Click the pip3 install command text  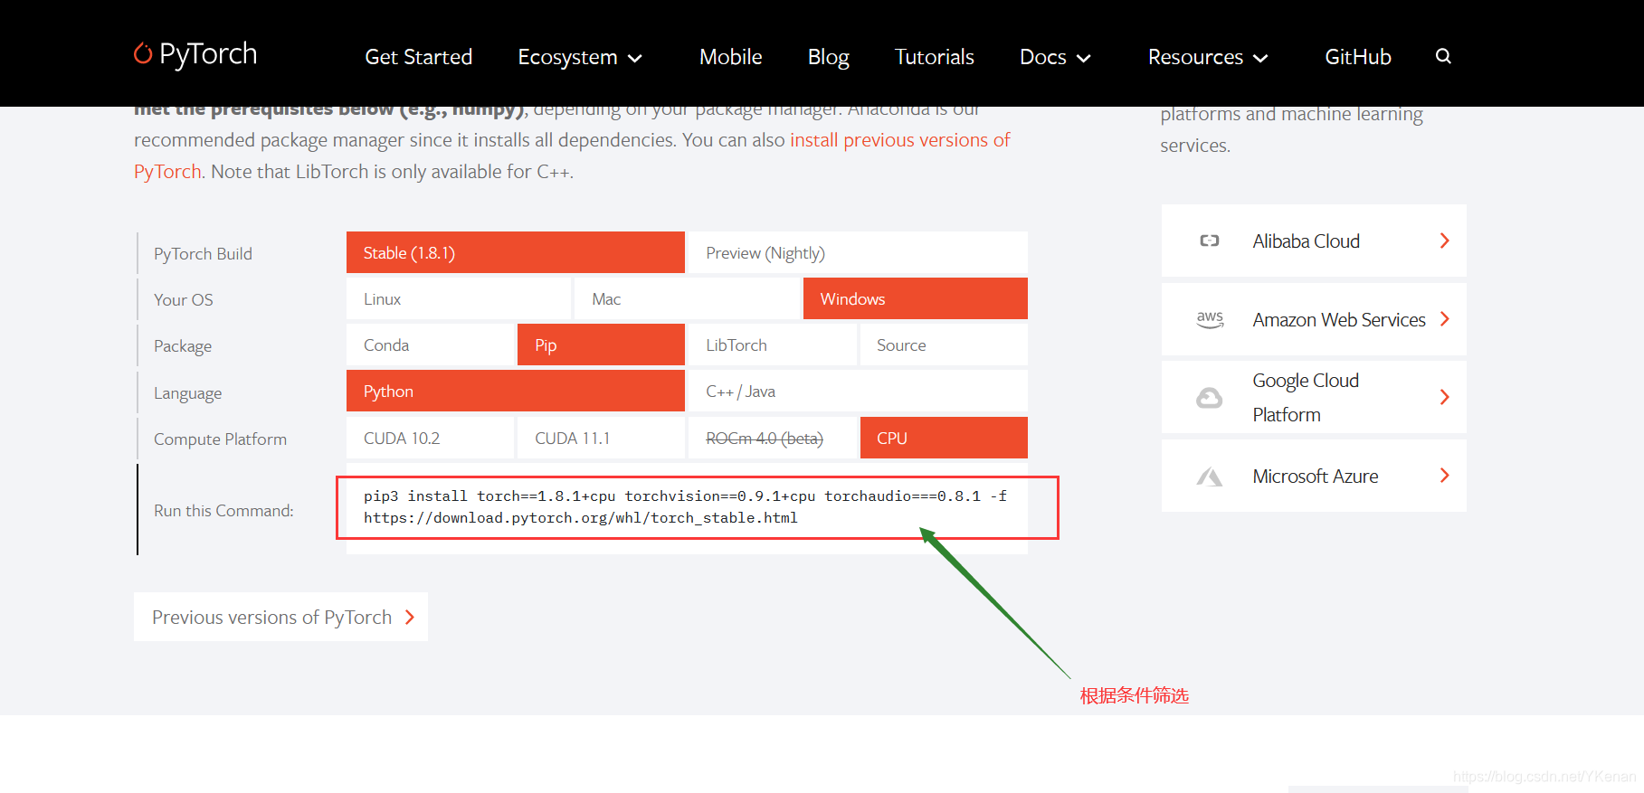(685, 507)
